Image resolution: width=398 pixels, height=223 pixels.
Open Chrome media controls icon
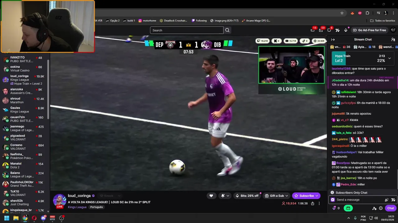pos(378,13)
